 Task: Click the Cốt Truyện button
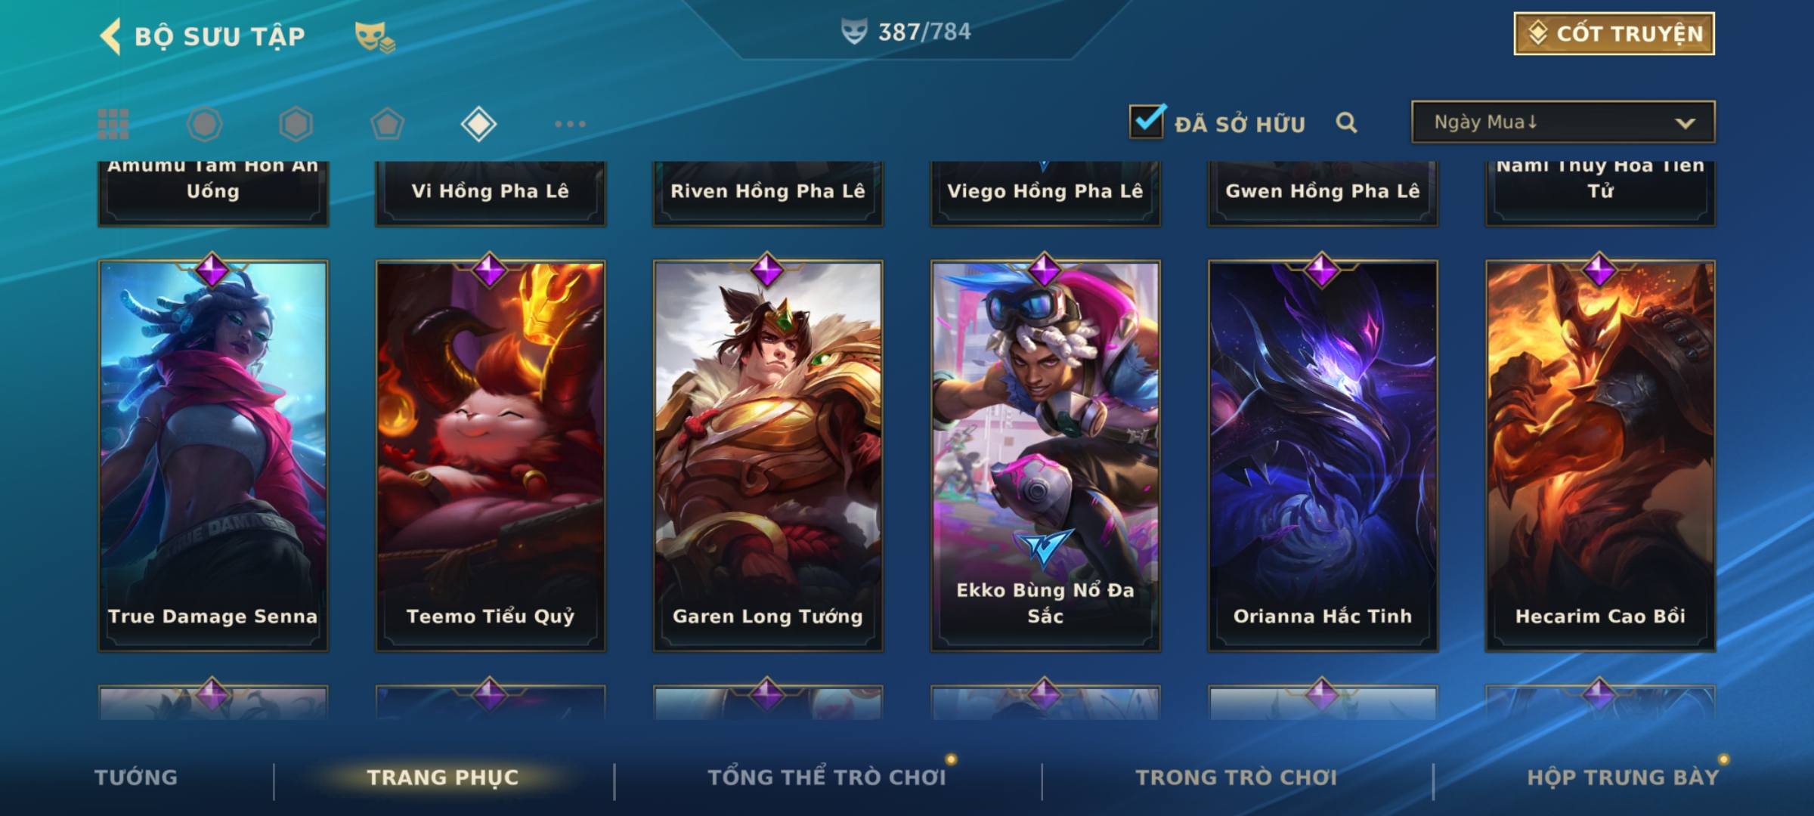(1614, 33)
